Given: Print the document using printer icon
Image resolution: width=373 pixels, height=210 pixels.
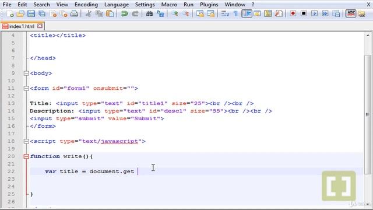Looking at the screenshot, I should 75,13.
